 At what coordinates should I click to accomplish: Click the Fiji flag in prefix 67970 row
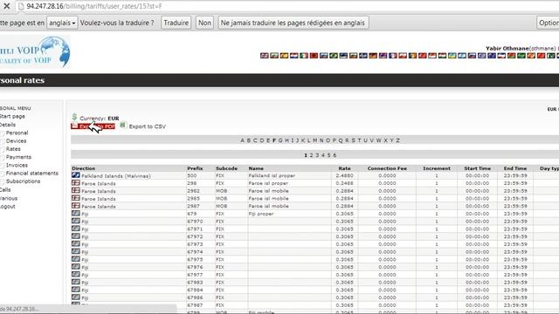pos(76,221)
